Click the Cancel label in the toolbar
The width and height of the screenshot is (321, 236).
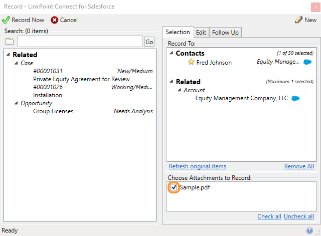point(69,20)
